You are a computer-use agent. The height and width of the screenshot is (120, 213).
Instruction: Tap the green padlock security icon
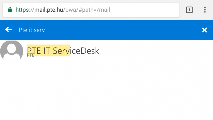pos(10,10)
